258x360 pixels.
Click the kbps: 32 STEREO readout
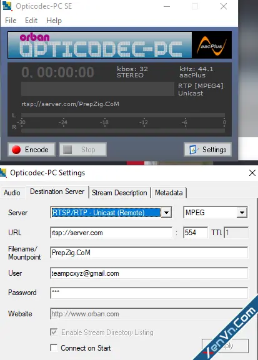pos(132,72)
